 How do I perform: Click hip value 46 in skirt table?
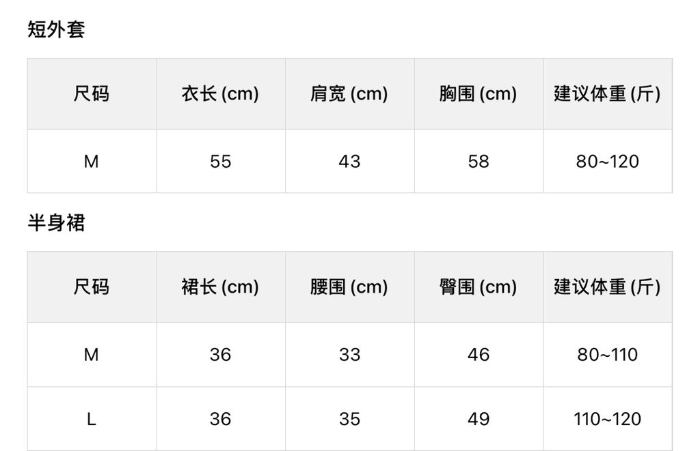tap(478, 355)
